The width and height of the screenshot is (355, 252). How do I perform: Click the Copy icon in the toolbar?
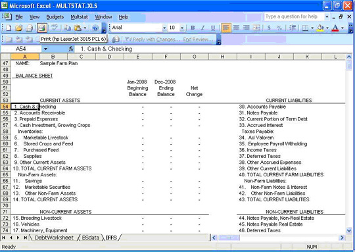click(67, 28)
